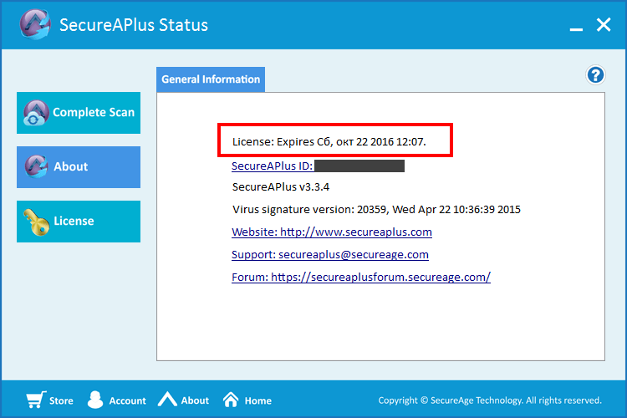Click the SecureAge copyright notice
This screenshot has height=418, width=627.
(490, 400)
